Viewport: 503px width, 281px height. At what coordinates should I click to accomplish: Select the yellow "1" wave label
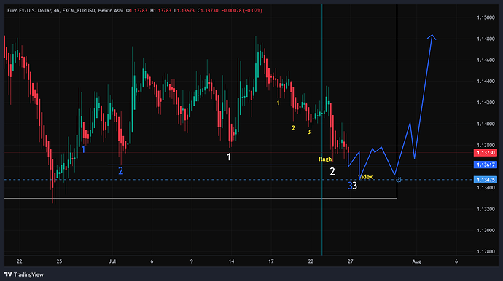pyautogui.click(x=278, y=103)
